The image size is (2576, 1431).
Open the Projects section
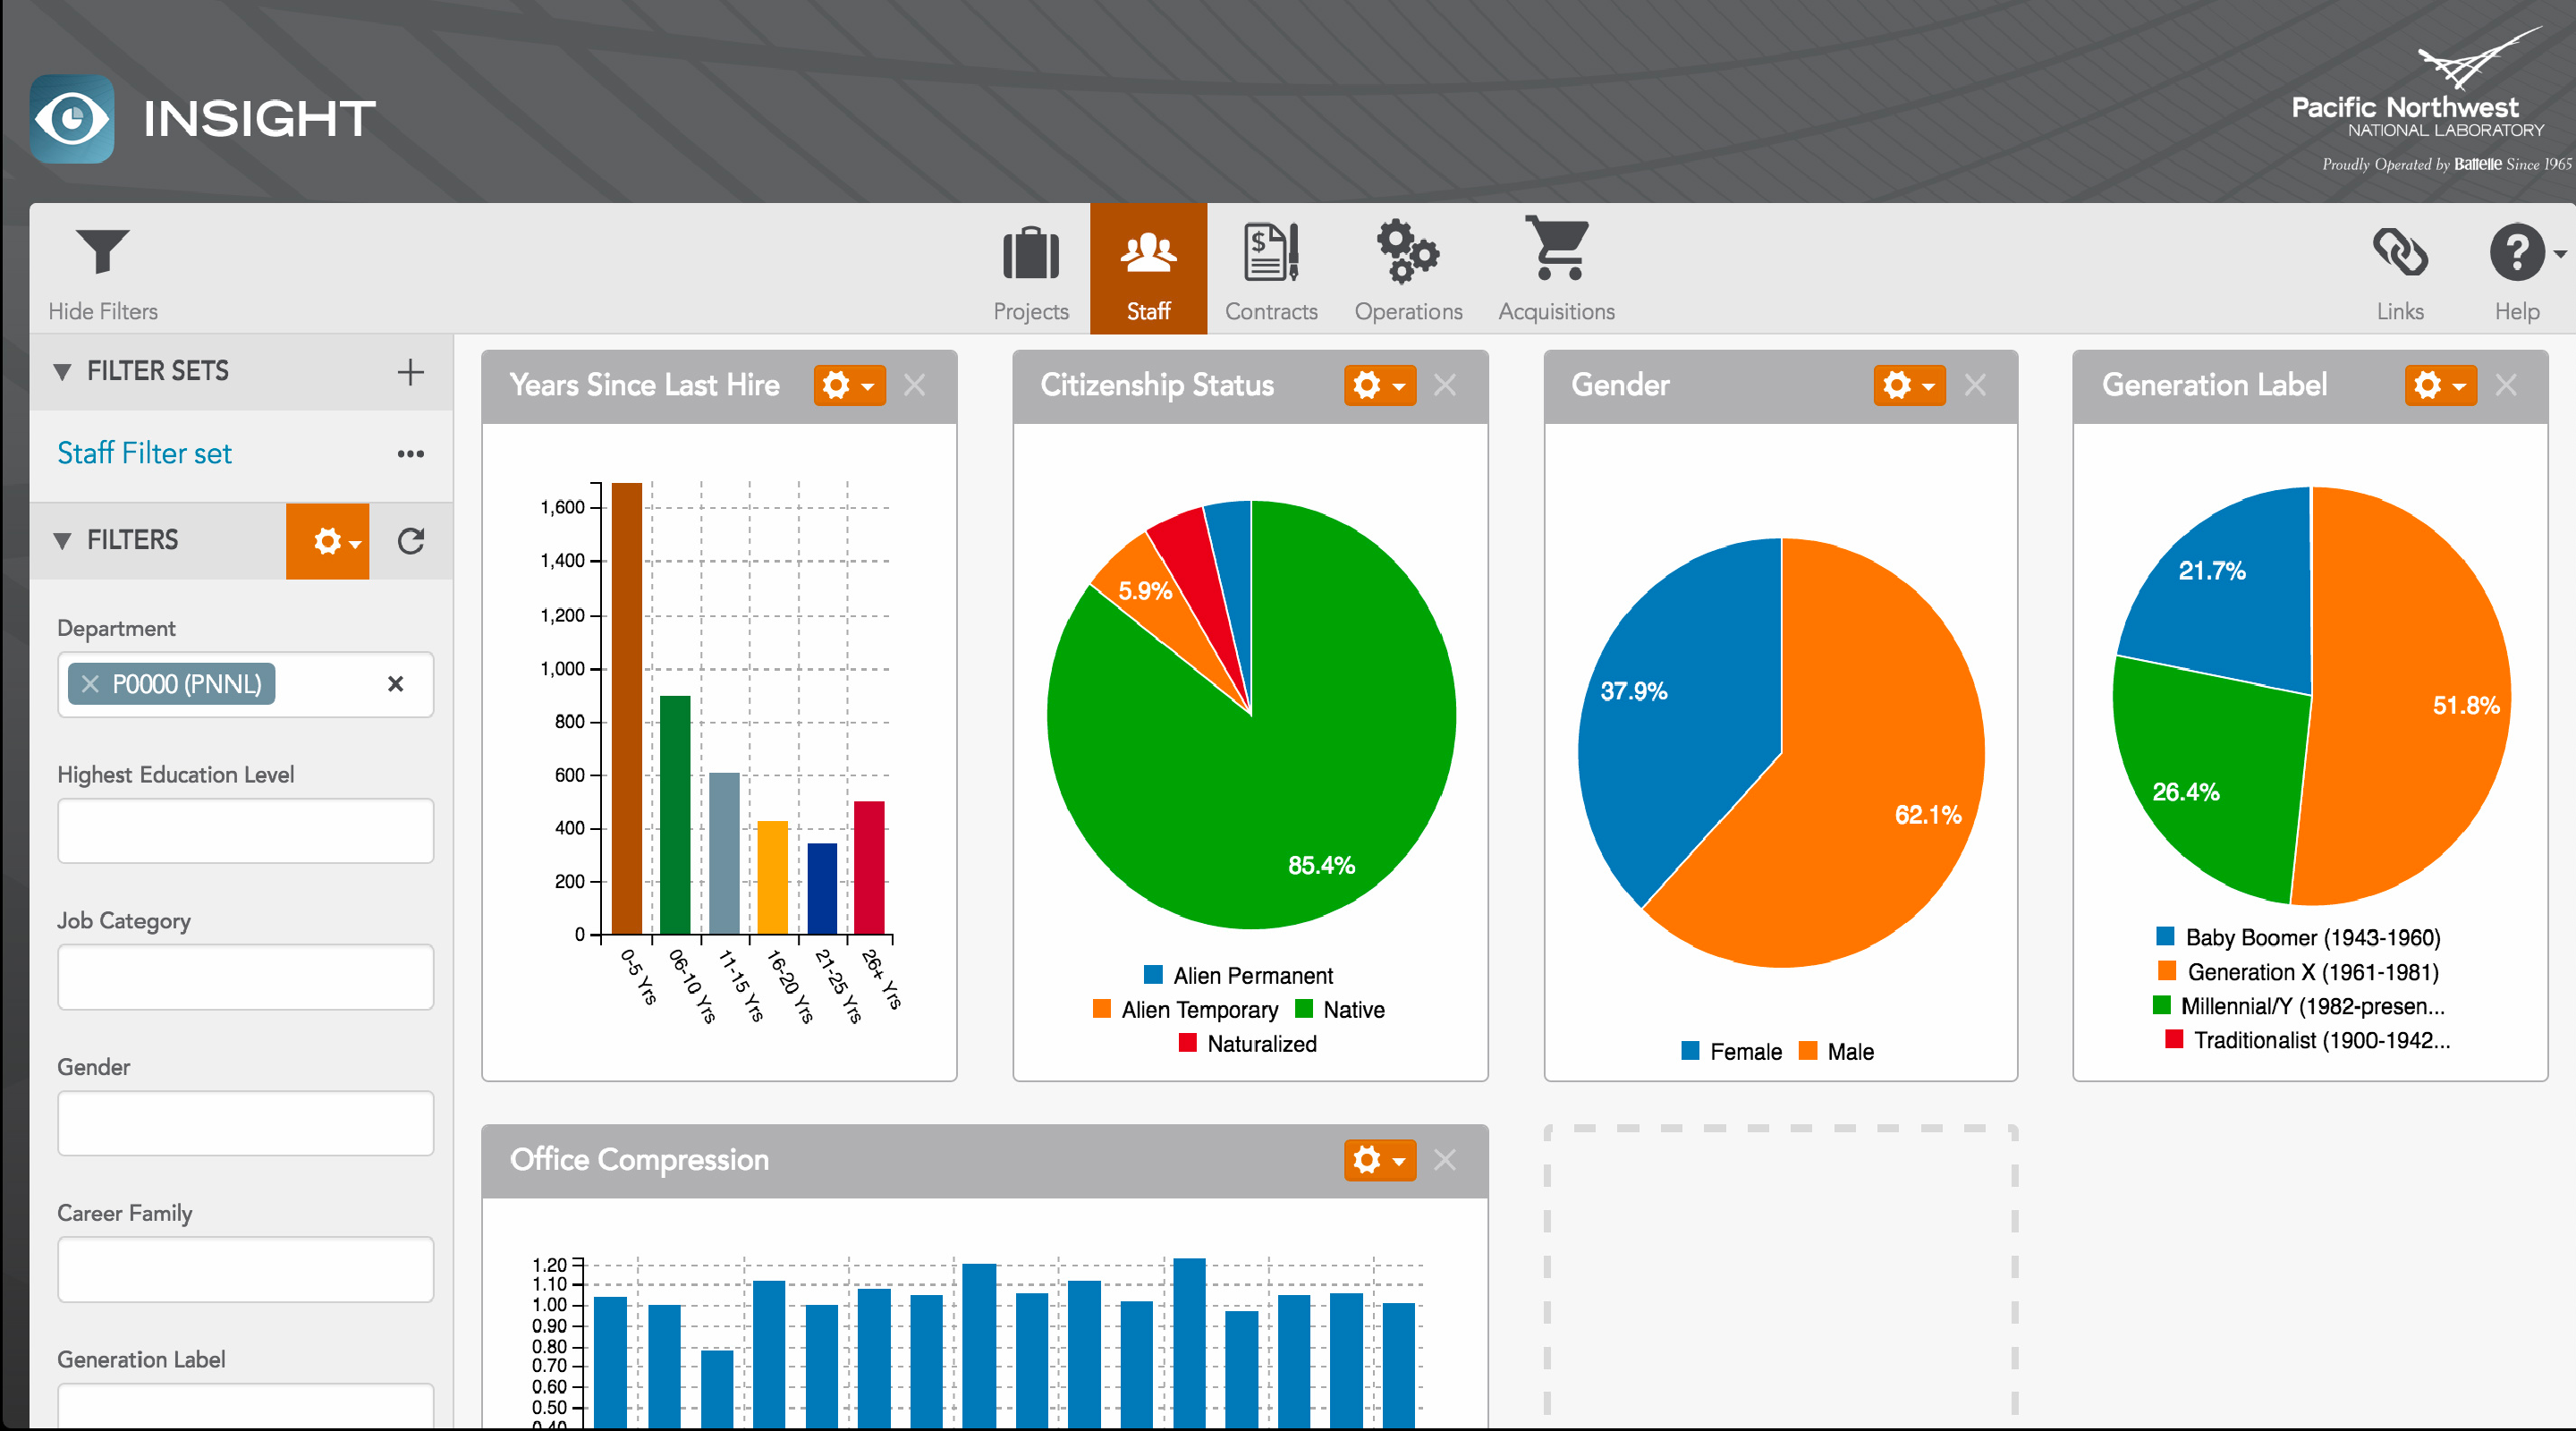coord(1030,270)
